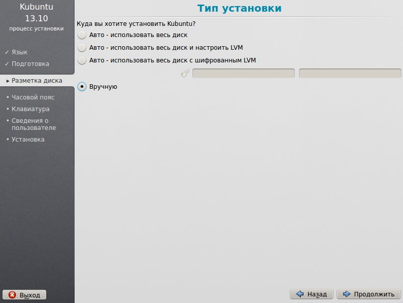Open the 'Язык' step in the sidebar
403x303 pixels.
[x=19, y=52]
